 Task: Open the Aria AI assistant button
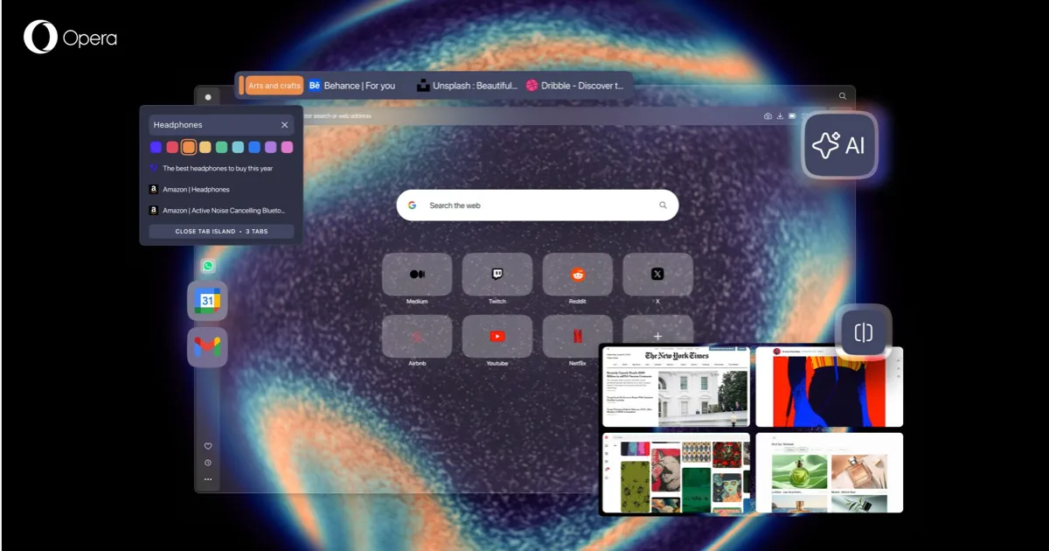[x=840, y=145]
